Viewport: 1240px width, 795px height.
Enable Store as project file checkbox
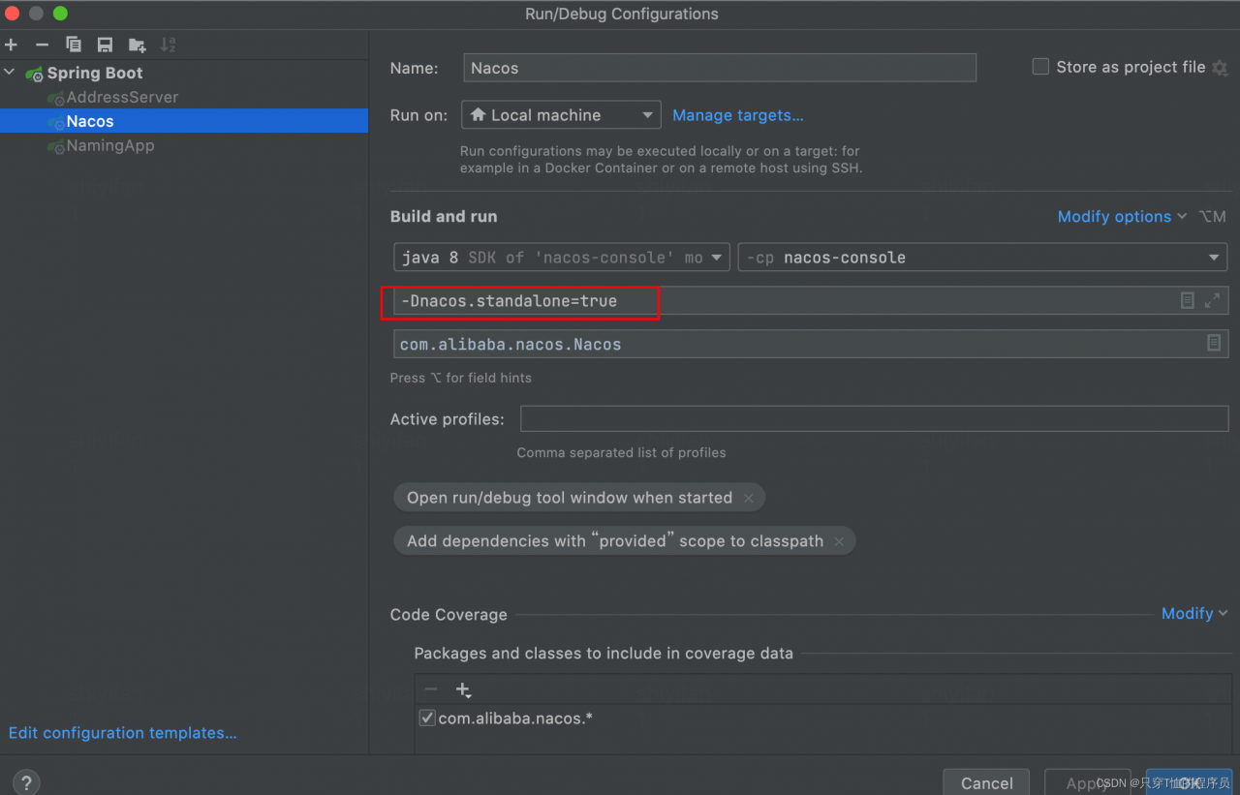click(1040, 67)
